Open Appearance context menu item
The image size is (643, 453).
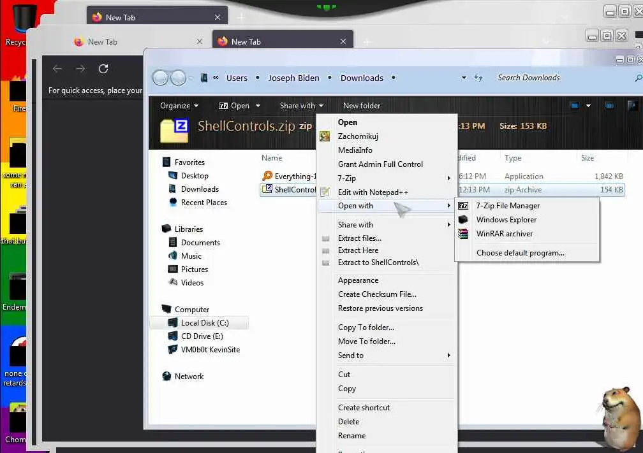point(358,280)
